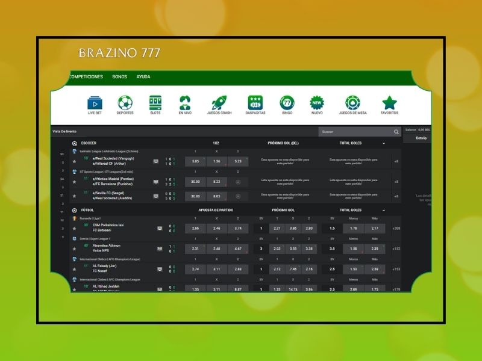Open the En Vivo dealer icon
The image size is (482, 361).
pos(185,103)
